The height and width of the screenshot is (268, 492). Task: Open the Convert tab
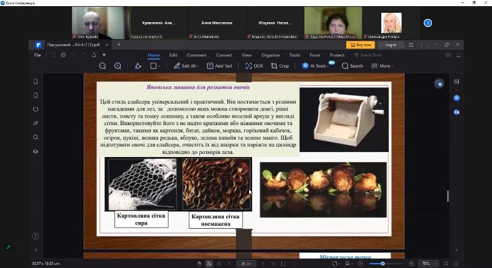224,55
